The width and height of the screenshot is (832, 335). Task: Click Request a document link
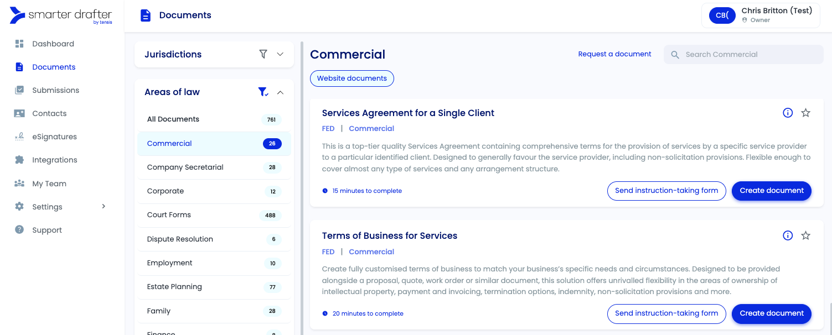pos(614,54)
